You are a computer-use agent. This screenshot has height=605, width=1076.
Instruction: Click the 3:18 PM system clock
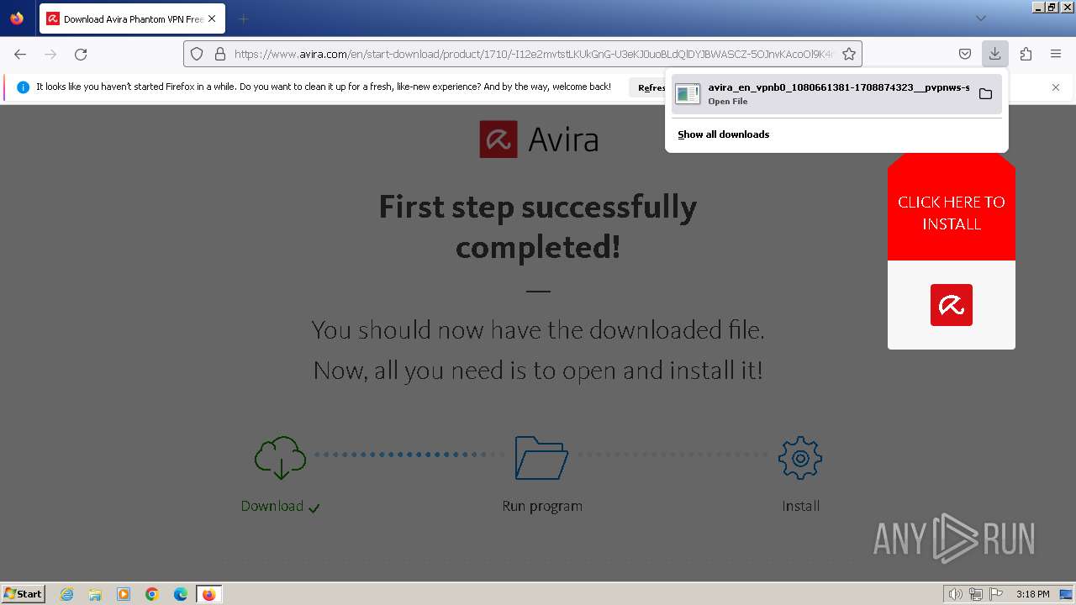coord(1032,594)
